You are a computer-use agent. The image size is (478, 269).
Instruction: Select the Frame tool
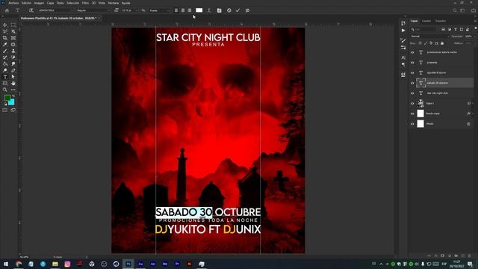[x=13, y=38]
